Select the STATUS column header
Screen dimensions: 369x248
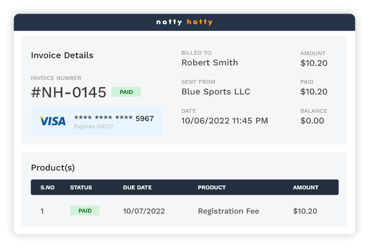pos(81,187)
